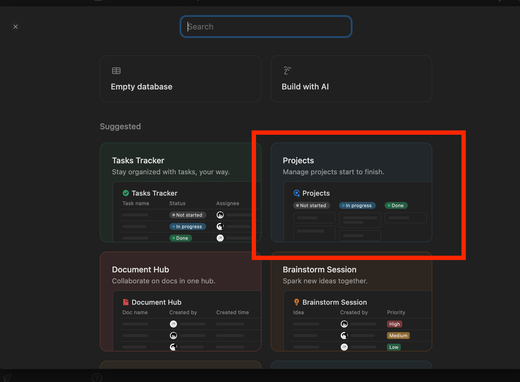This screenshot has width=520, height=382.
Task: Click the green Tasks Tracker checkmark icon
Action: pos(126,193)
